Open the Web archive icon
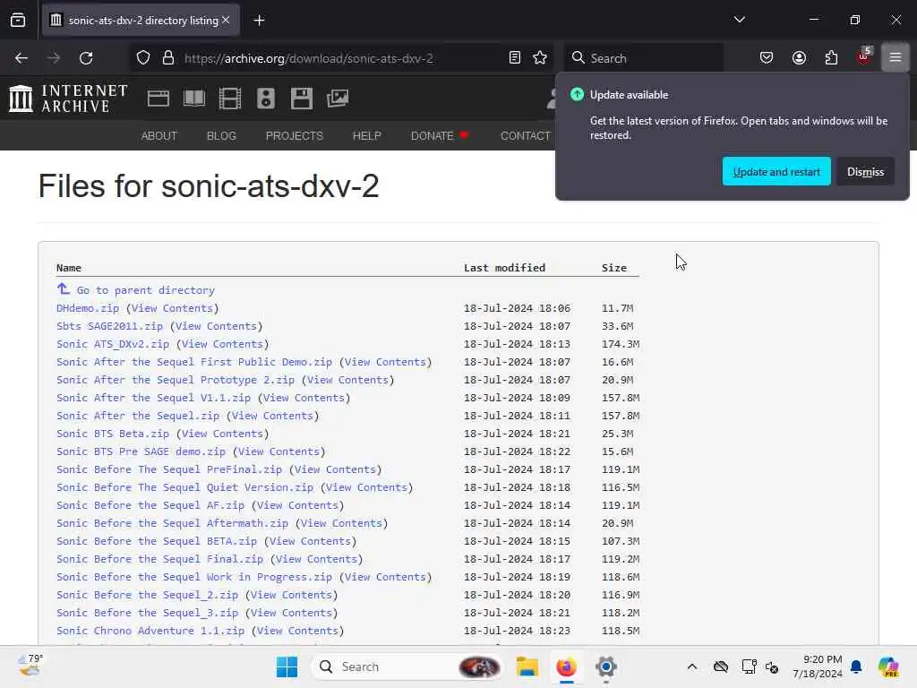 click(159, 99)
